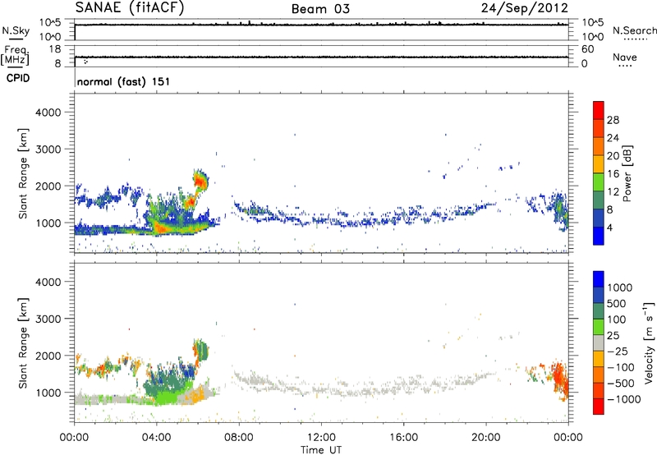This screenshot has width=657, height=455.
Task: Click the grey -25 to 25 Velocity colorbar segment
Action: [x=599, y=342]
